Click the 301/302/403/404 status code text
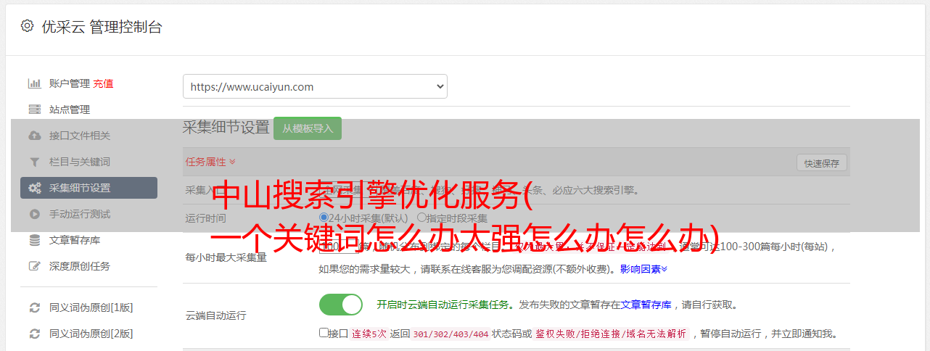The width and height of the screenshot is (930, 351). click(450, 334)
